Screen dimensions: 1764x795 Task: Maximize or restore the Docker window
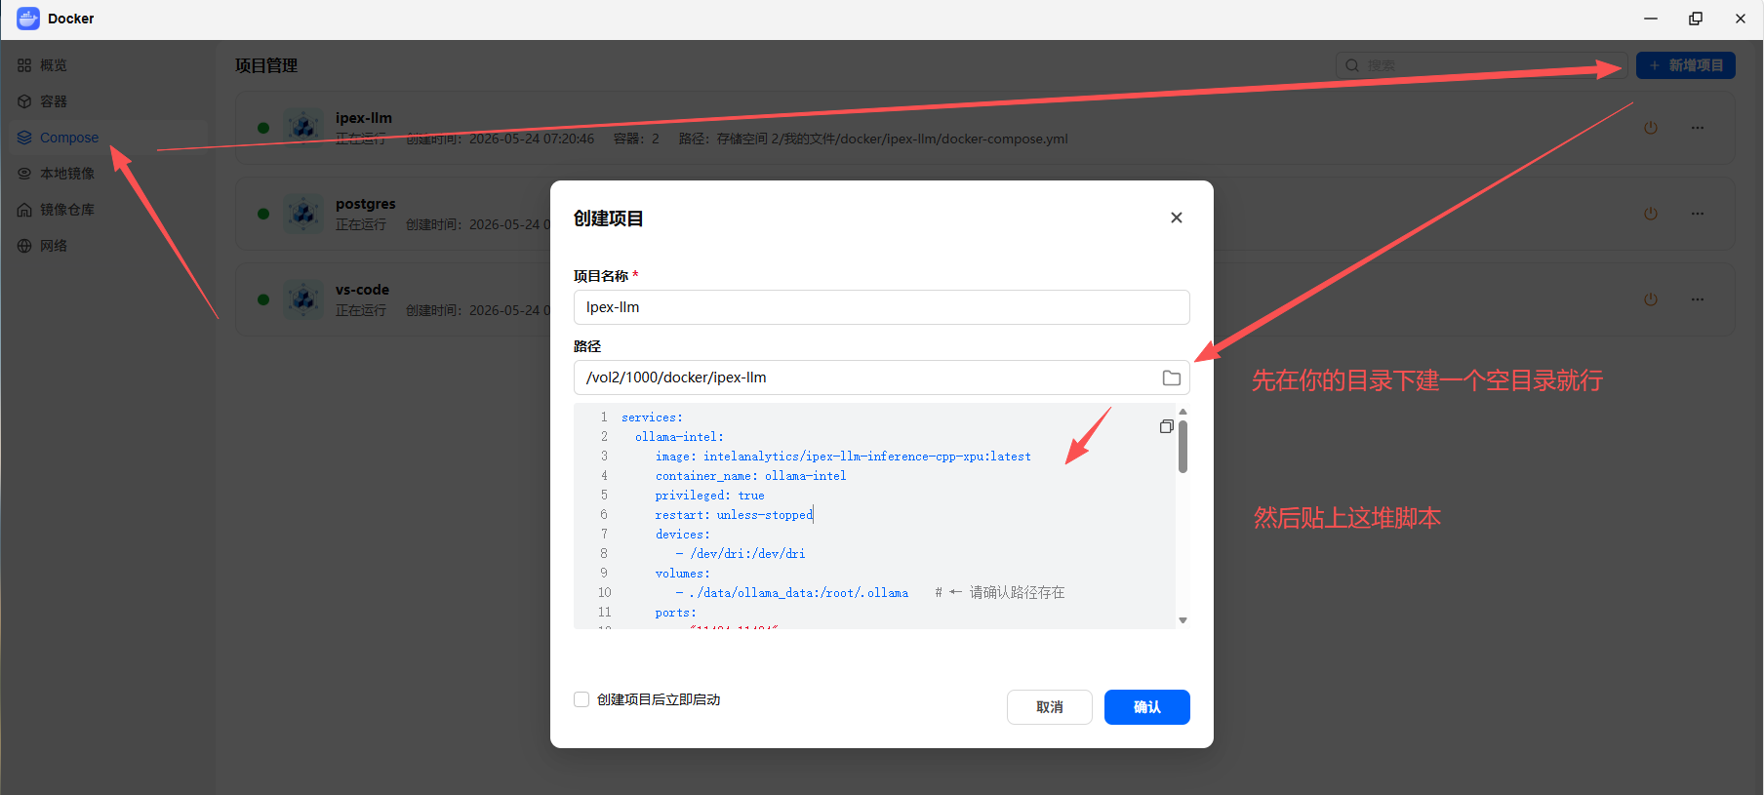click(1696, 19)
